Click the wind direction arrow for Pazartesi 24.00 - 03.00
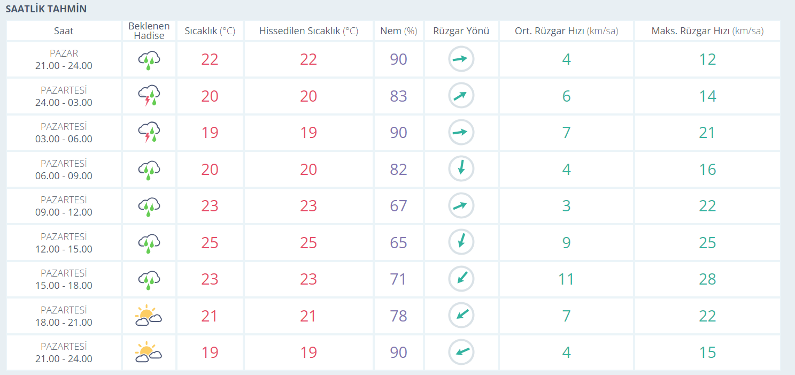Image resolution: width=795 pixels, height=375 pixels. click(461, 96)
